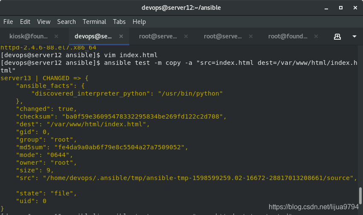Close the first root@serve... tab

click(x=186, y=36)
